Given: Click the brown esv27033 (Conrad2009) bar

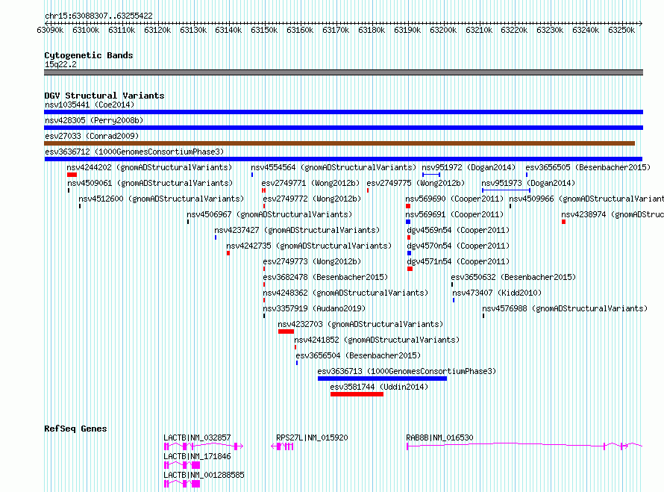Looking at the screenshot, I should pyautogui.click(x=339, y=143).
